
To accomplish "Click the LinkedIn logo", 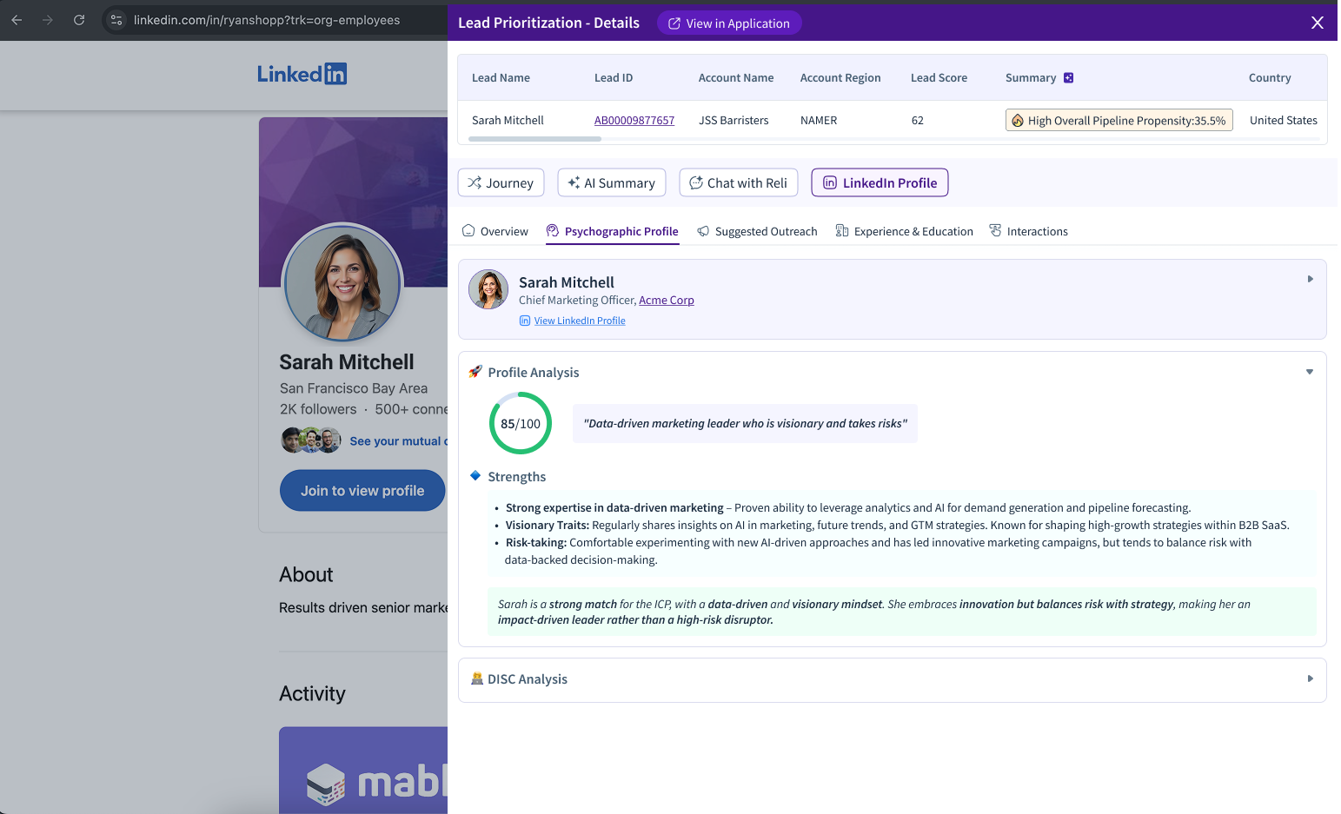I will (302, 74).
